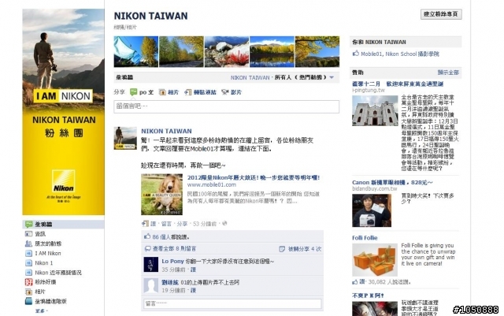The width and height of the screenshot is (504, 316).
Task: Click Lo Pony commenter name
Action: (x=172, y=262)
